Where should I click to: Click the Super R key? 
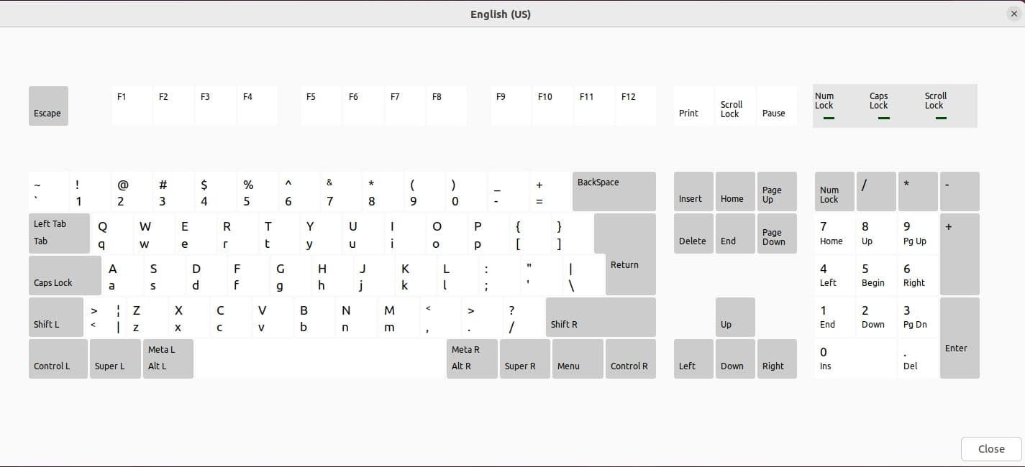(524, 359)
